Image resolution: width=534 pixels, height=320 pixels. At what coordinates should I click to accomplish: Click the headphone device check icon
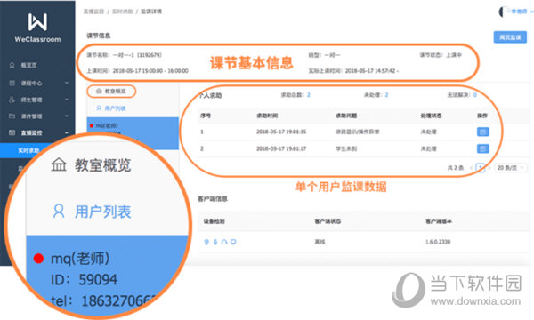point(224,242)
